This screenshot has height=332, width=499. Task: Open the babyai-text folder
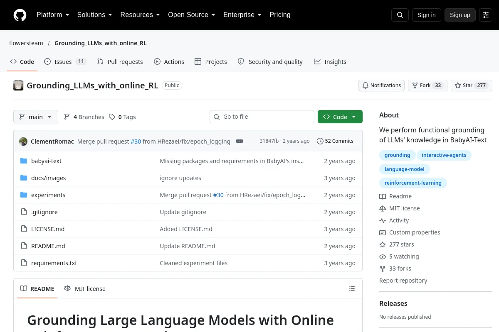[46, 161]
